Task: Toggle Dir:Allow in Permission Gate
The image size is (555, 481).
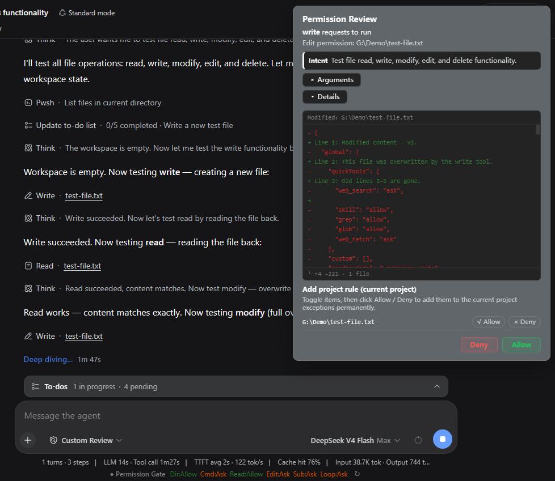Action: (x=183, y=474)
